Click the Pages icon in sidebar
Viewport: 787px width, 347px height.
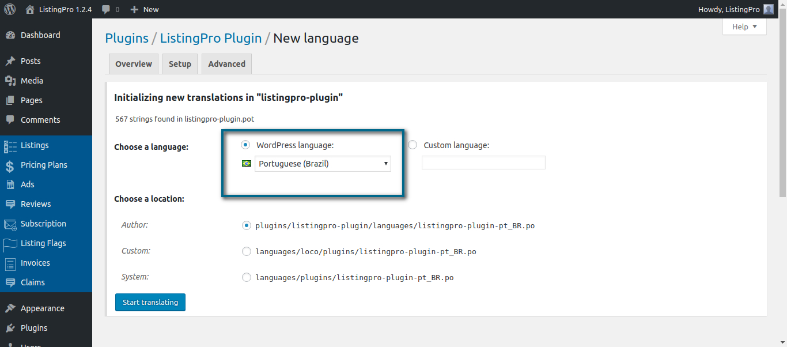(x=10, y=100)
